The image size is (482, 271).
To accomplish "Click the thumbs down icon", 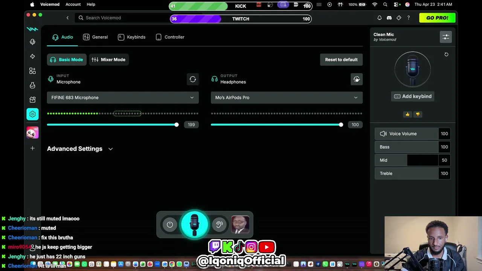I will (x=418, y=114).
